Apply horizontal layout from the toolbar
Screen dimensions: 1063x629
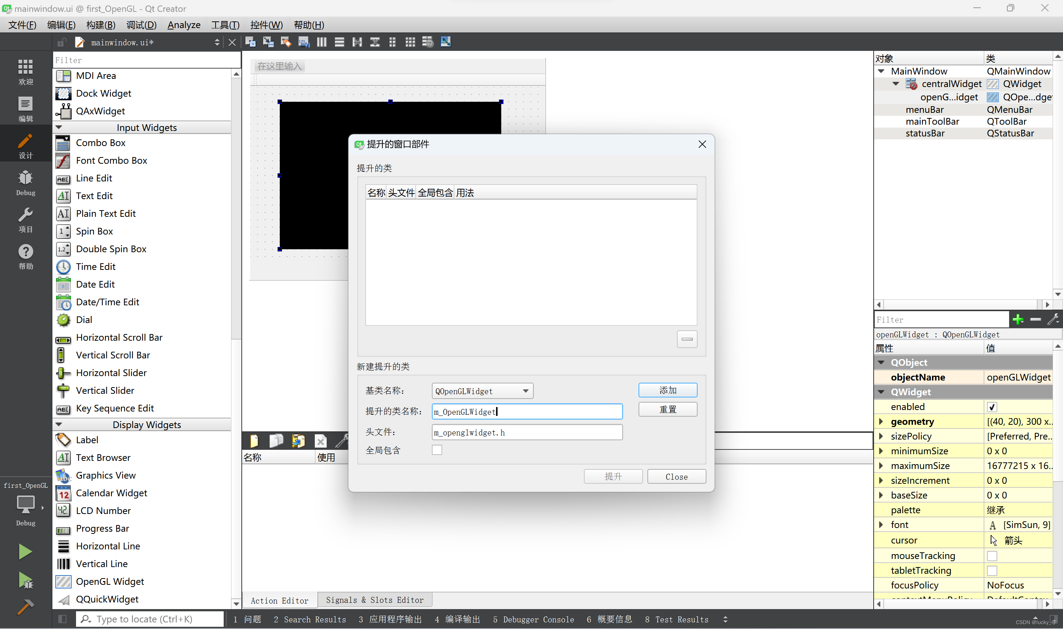click(x=321, y=42)
